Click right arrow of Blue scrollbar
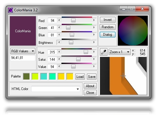Screen dimensions: 157x115 94,35
